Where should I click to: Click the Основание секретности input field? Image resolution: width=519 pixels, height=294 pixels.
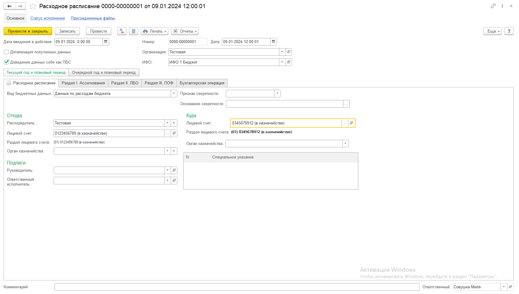[x=285, y=104]
